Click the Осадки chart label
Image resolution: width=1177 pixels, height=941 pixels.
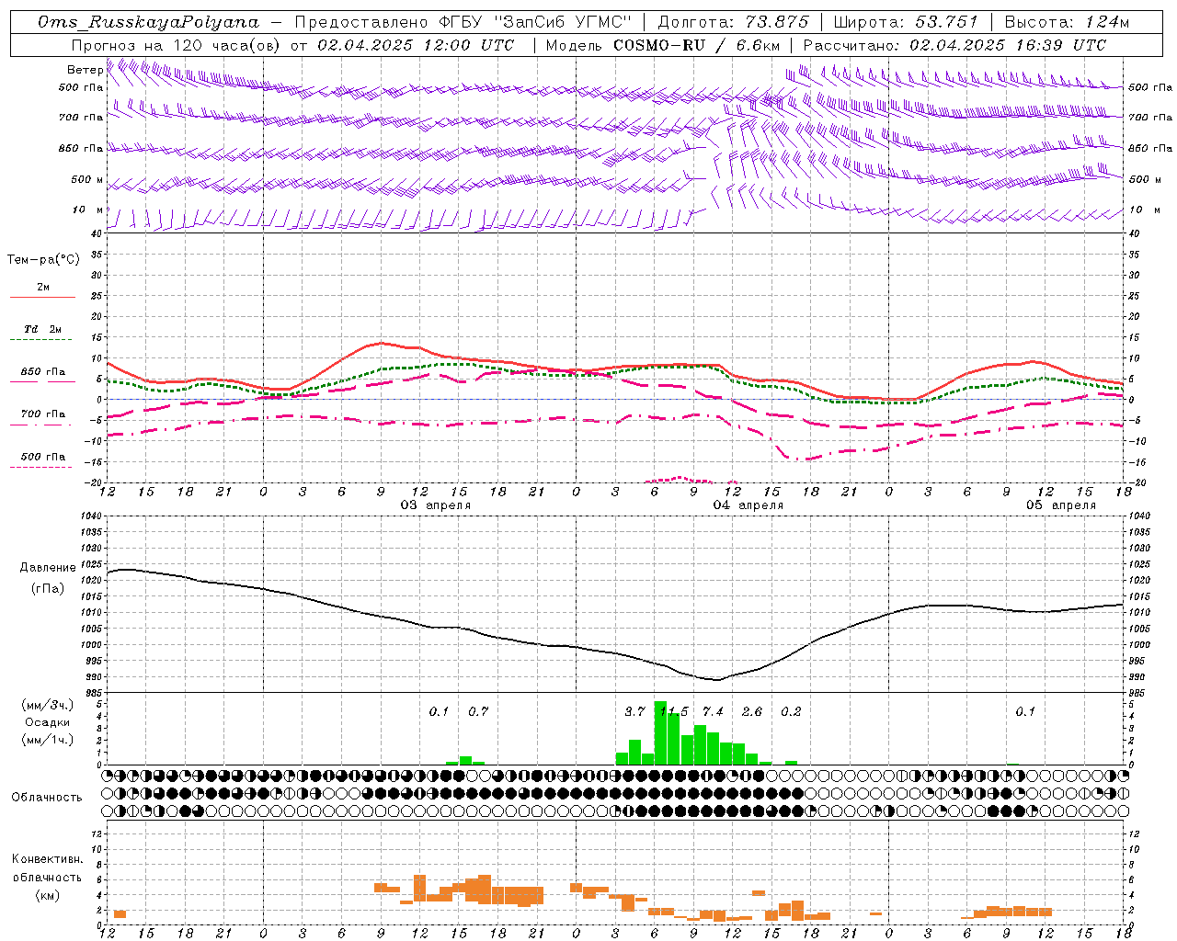tap(48, 722)
